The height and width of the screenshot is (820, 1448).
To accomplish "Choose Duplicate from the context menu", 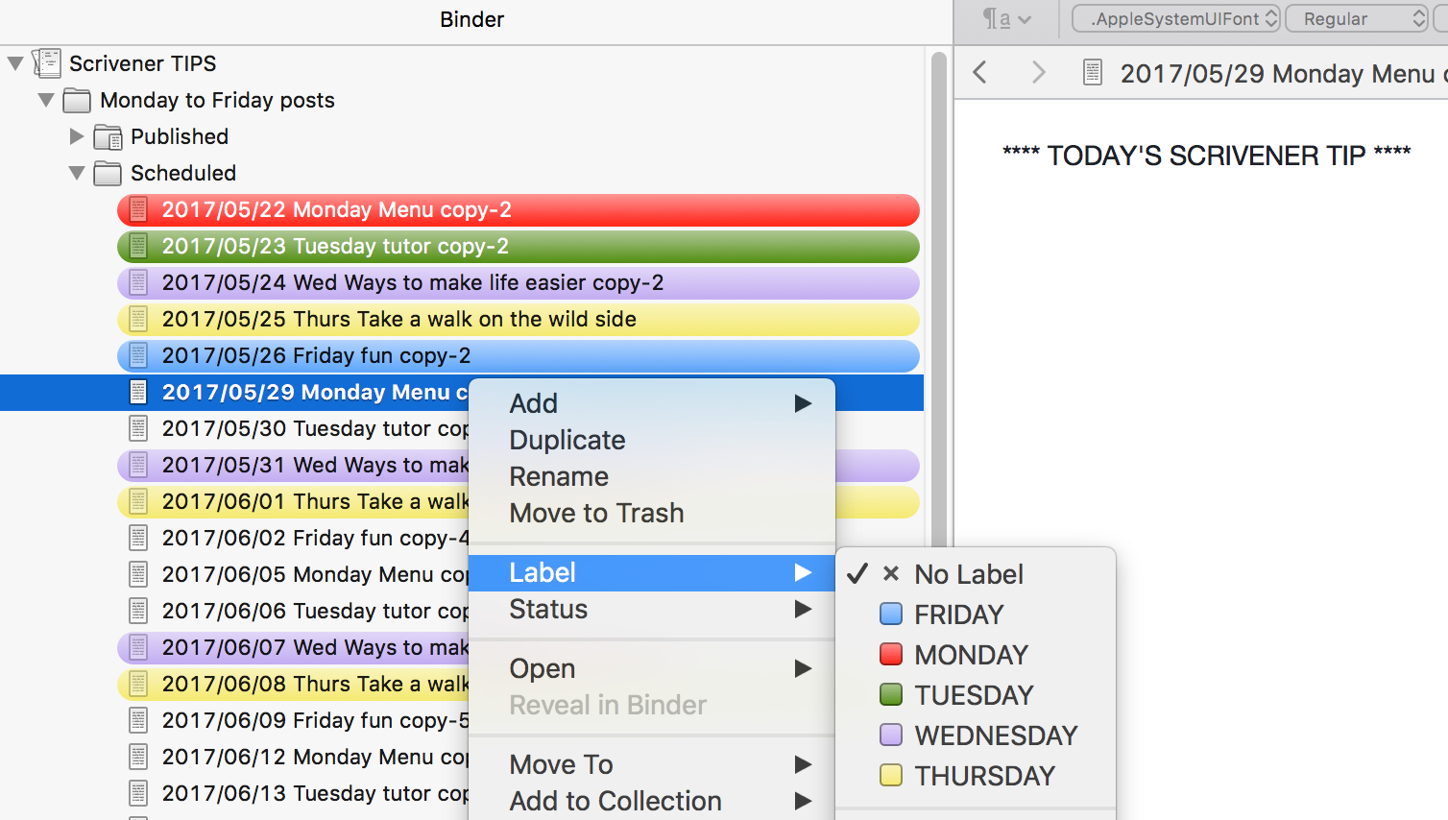I will coord(652,440).
